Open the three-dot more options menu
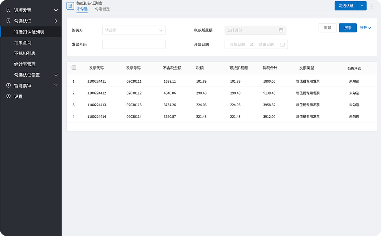This screenshot has height=236, width=381. 372,6
